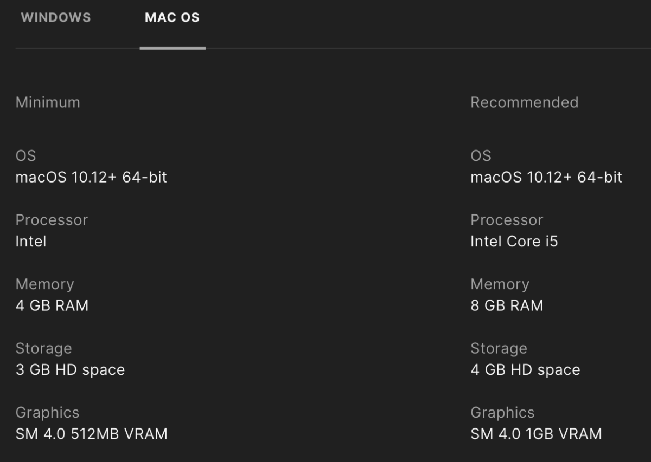Viewport: 651px width, 462px height.
Task: Click the Processor label under Recommended
Action: 507,220
